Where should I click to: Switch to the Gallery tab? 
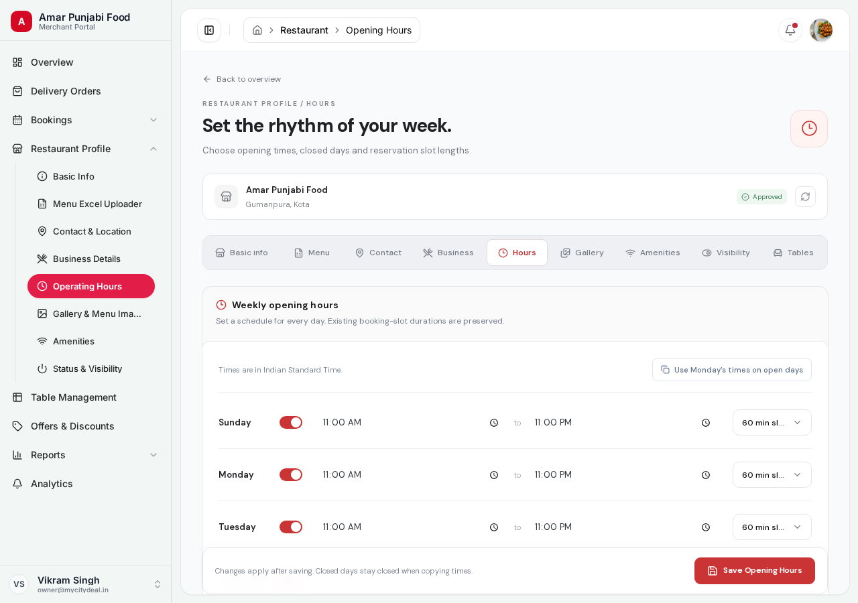coord(582,253)
